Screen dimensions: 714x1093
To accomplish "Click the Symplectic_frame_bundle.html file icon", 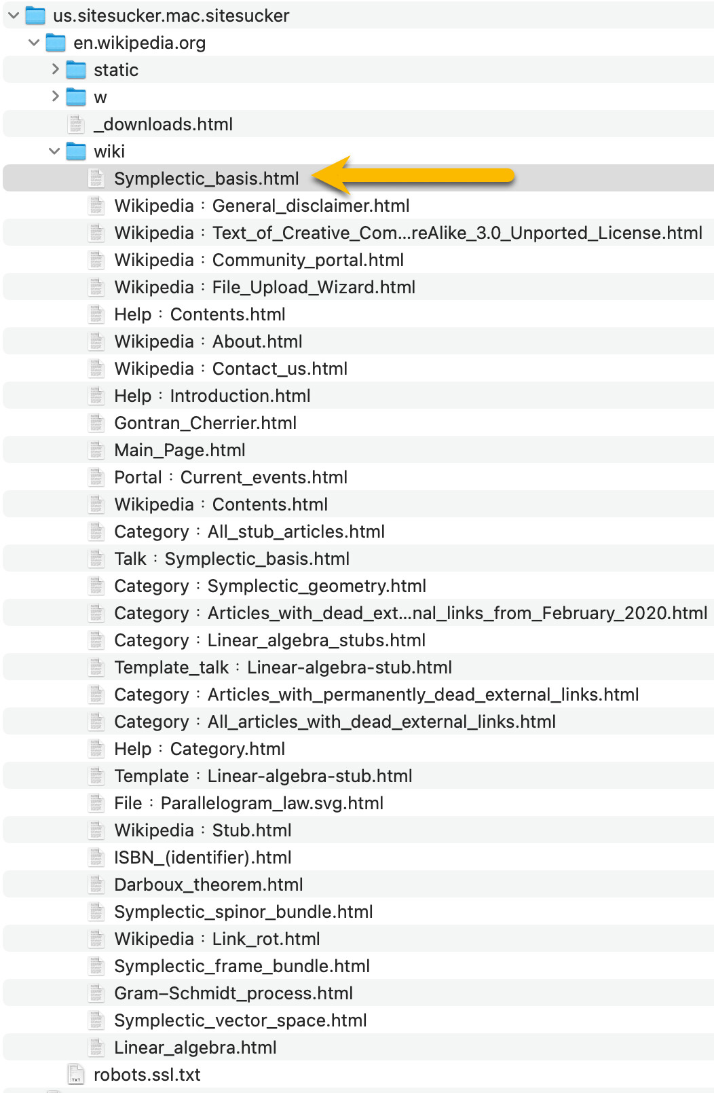I will click(x=96, y=965).
